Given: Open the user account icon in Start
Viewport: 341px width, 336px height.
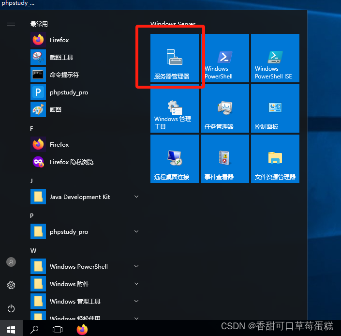Looking at the screenshot, I should point(11,262).
